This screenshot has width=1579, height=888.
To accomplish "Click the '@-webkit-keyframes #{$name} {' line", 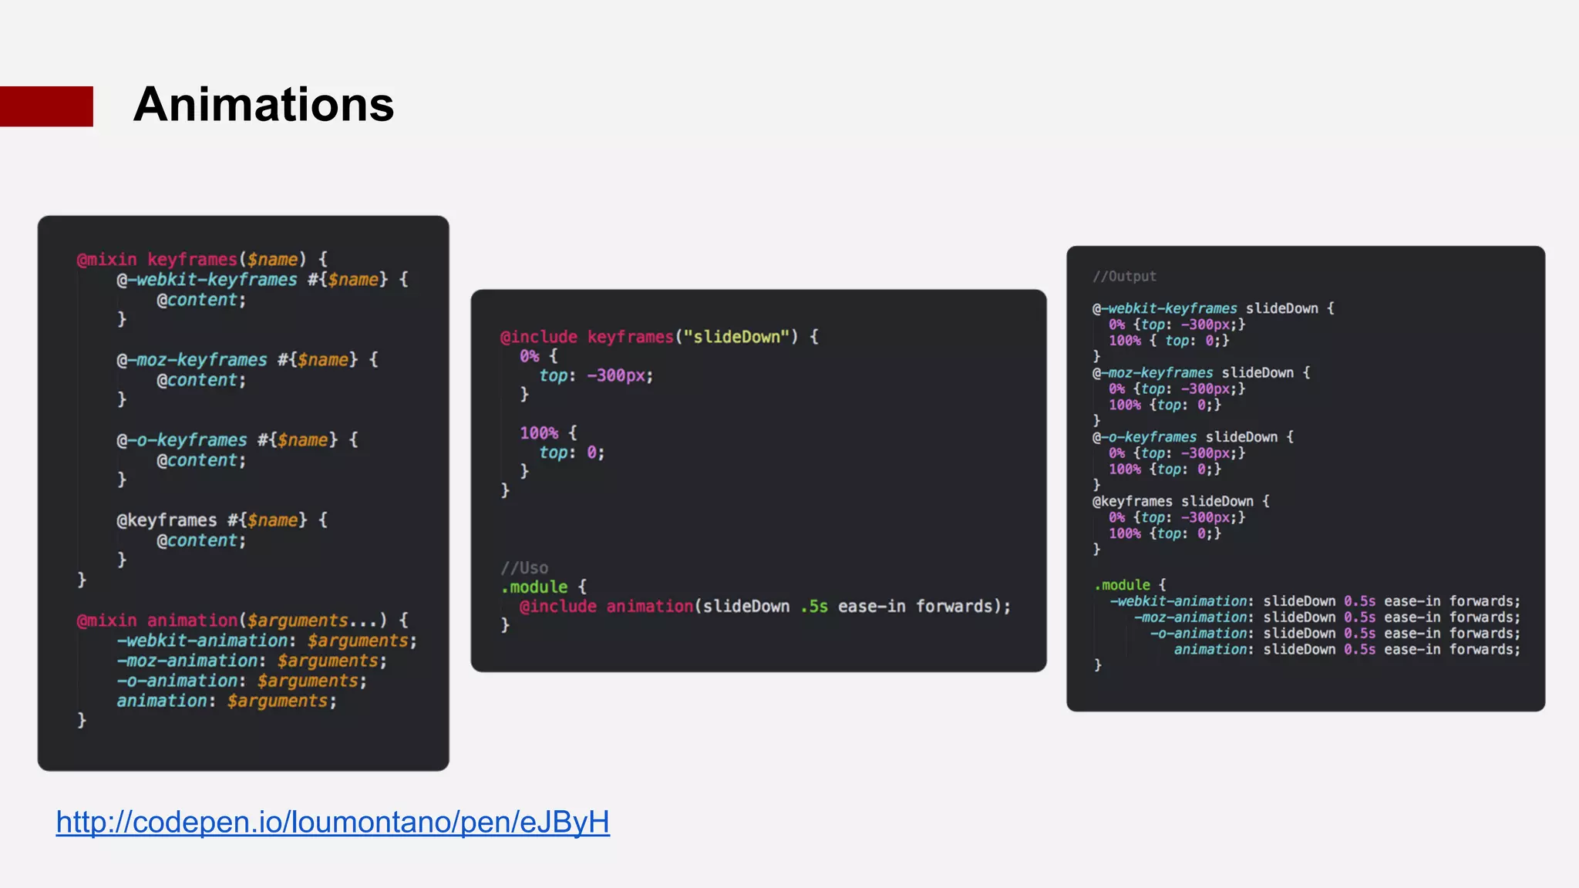I will (x=262, y=279).
